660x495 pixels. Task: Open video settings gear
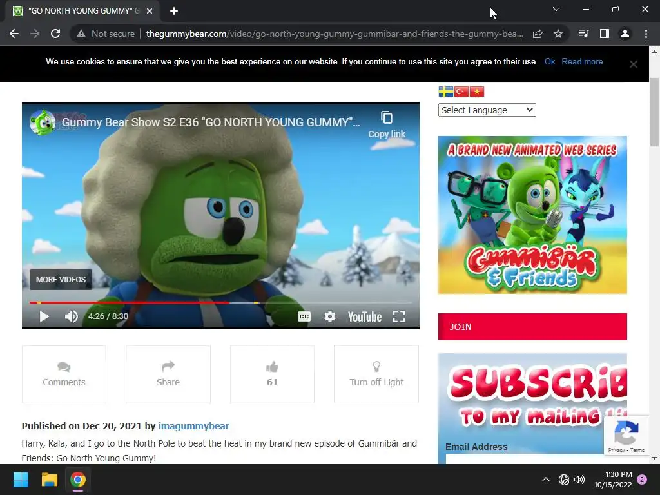[x=330, y=316]
